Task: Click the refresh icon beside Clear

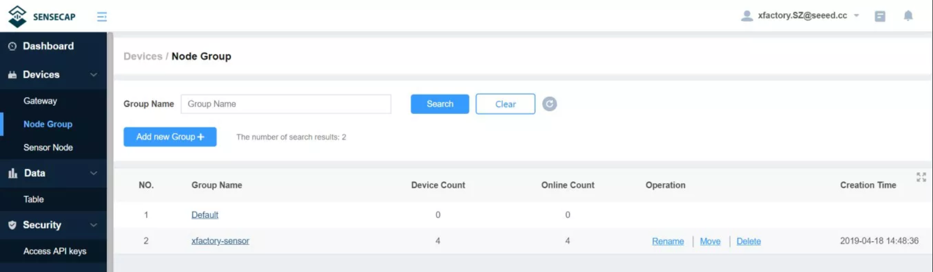Action: pos(549,104)
